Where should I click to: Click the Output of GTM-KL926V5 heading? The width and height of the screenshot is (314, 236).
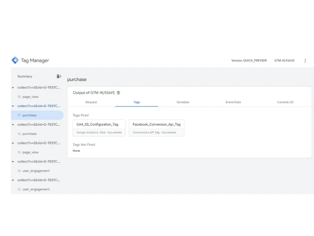coord(94,93)
